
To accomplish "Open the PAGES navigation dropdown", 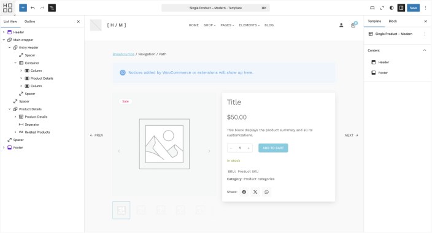I will coord(227,25).
